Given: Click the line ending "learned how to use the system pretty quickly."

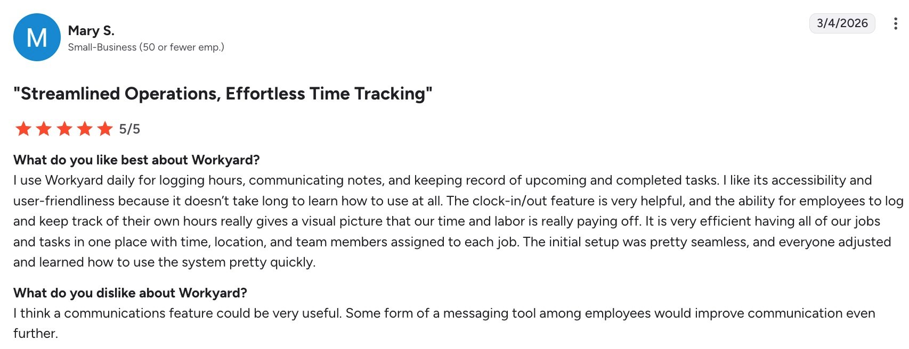Looking at the screenshot, I should click(165, 262).
